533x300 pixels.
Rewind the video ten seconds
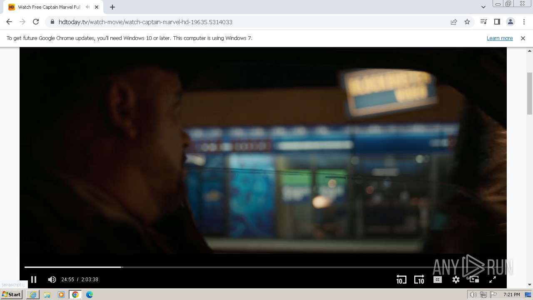[401, 280]
